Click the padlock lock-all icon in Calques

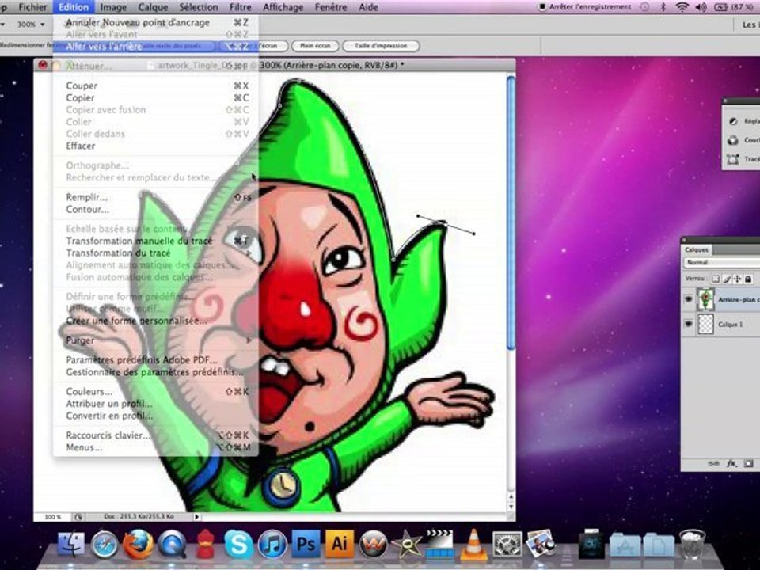pyautogui.click(x=748, y=279)
